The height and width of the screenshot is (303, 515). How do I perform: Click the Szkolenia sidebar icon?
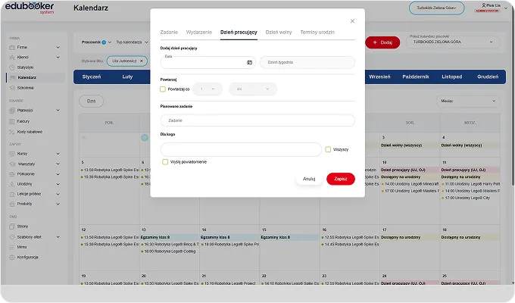pos(12,87)
